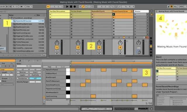The width and height of the screenshot is (187, 112).
Task: Activate Draw Mode pencil icon
Action: pos(169,6)
